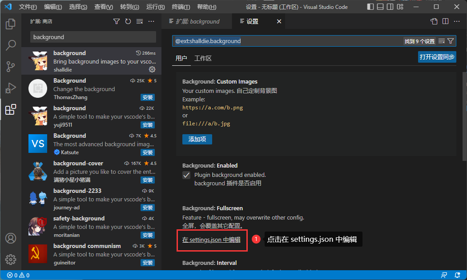This screenshot has width=467, height=280.
Task: Close the 设置 editor tab
Action: (279, 21)
